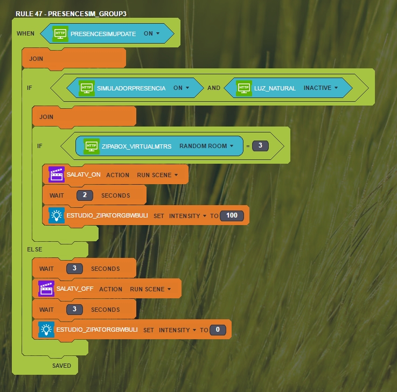This screenshot has width=397, height=392.
Task: Click the SAVED label at rule bottom
Action: pos(61,366)
